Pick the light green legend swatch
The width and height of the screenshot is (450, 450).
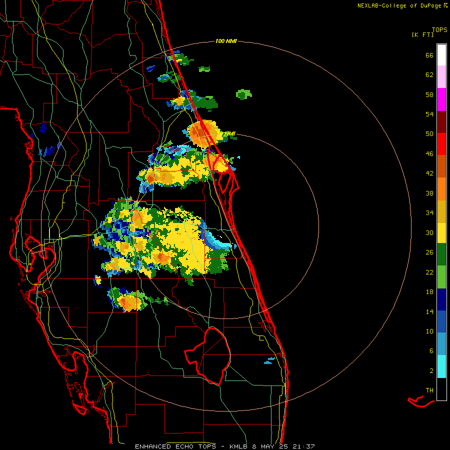tap(441, 277)
